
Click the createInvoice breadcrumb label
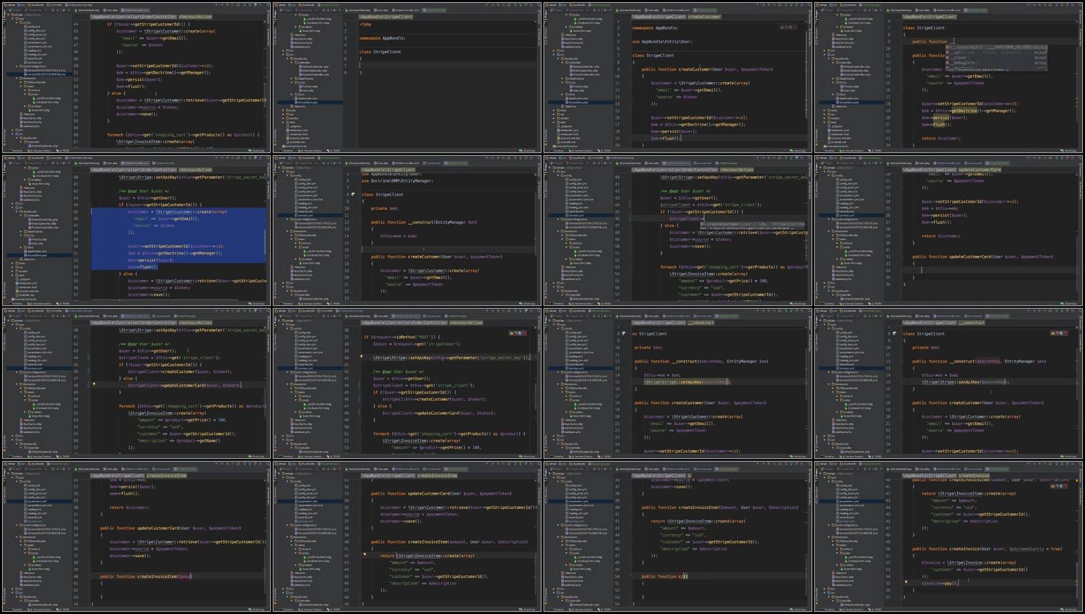(x=974, y=476)
